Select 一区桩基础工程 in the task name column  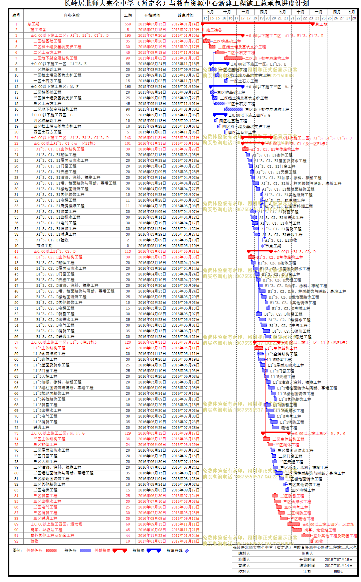click(x=47, y=70)
